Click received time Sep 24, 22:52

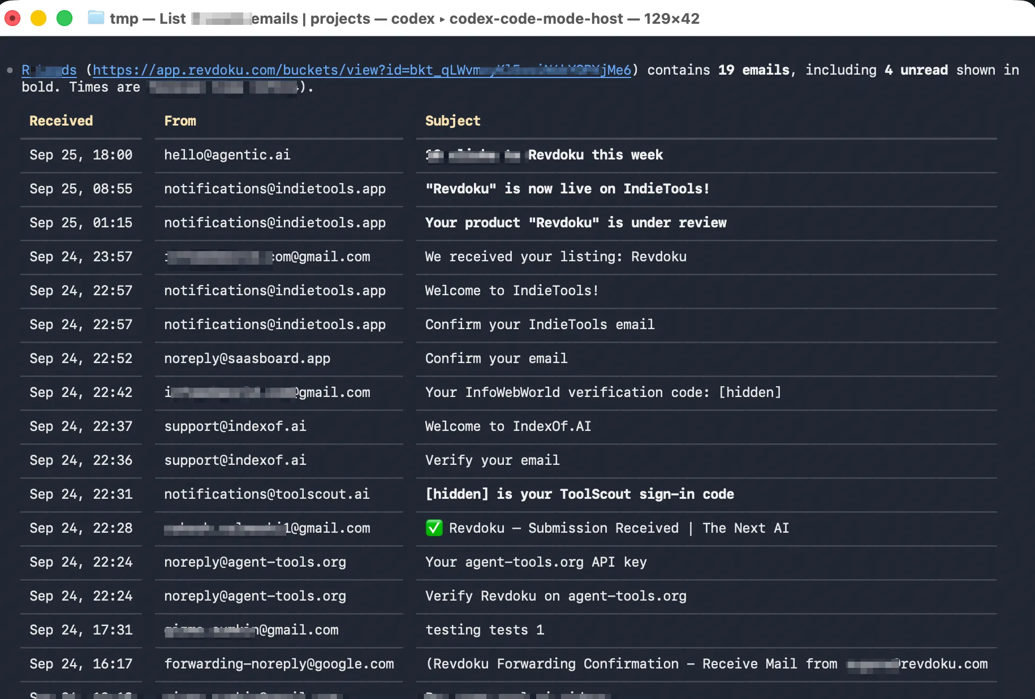(81, 359)
